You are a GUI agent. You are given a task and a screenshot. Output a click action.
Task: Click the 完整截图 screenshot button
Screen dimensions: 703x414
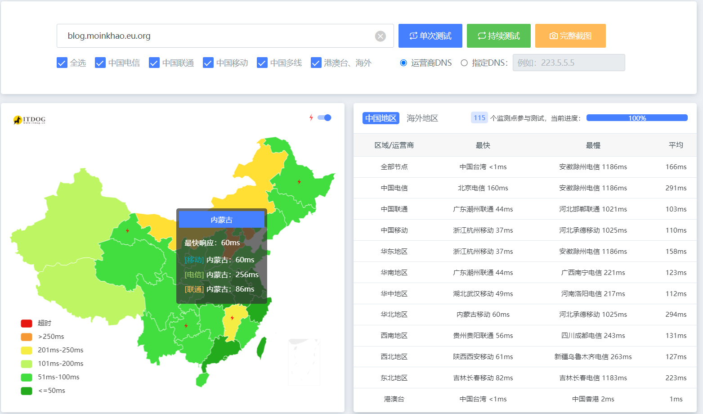coord(570,36)
